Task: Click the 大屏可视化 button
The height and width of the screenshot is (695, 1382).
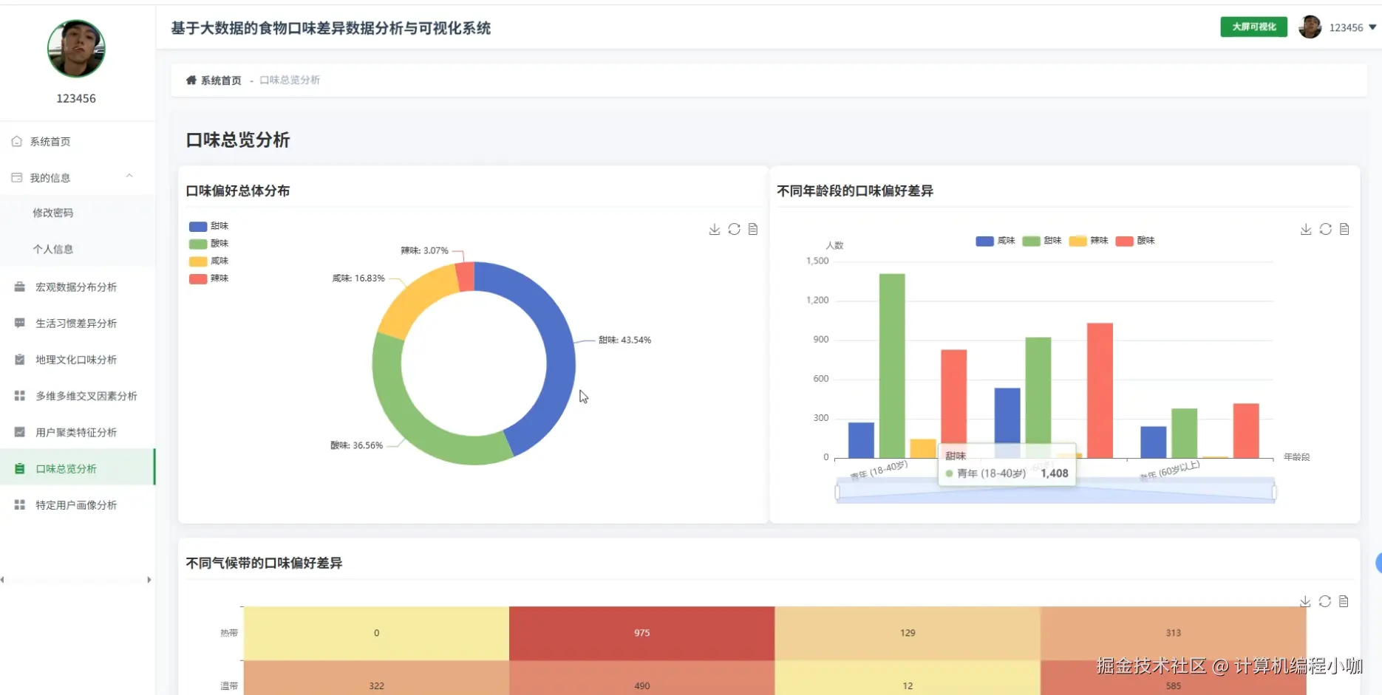Action: [x=1253, y=27]
